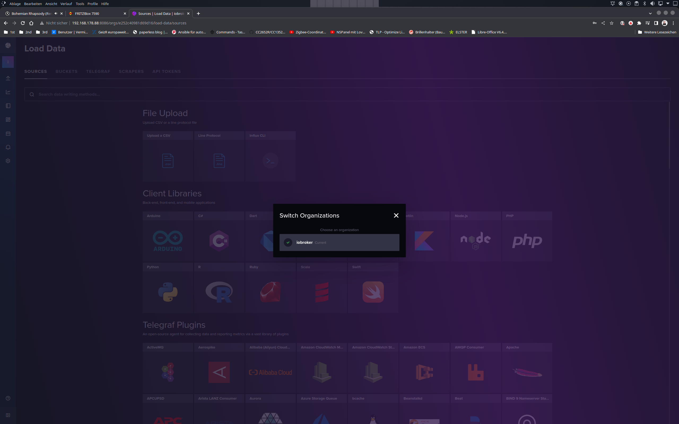Open the Weitere Lesezeichen folder
The width and height of the screenshot is (679, 424).
657,32
